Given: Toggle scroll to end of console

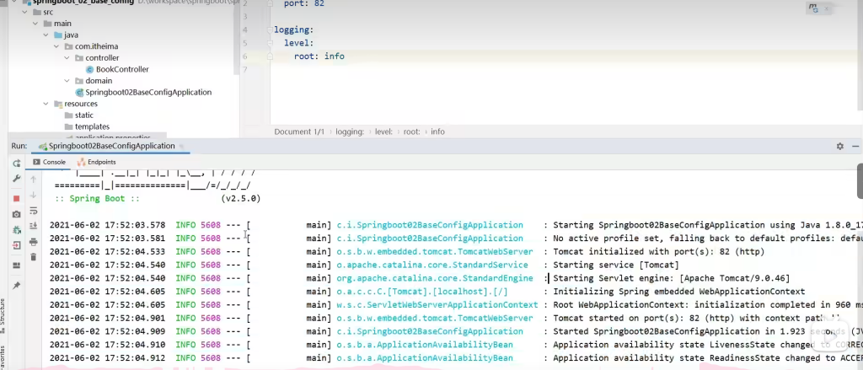Looking at the screenshot, I should coord(34,225).
